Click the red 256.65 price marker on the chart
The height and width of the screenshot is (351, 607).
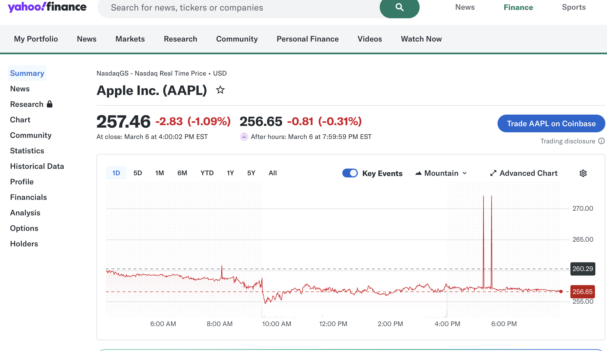pos(582,291)
